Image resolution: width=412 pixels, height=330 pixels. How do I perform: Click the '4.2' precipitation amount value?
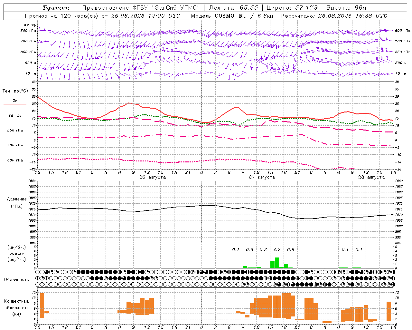(277, 249)
